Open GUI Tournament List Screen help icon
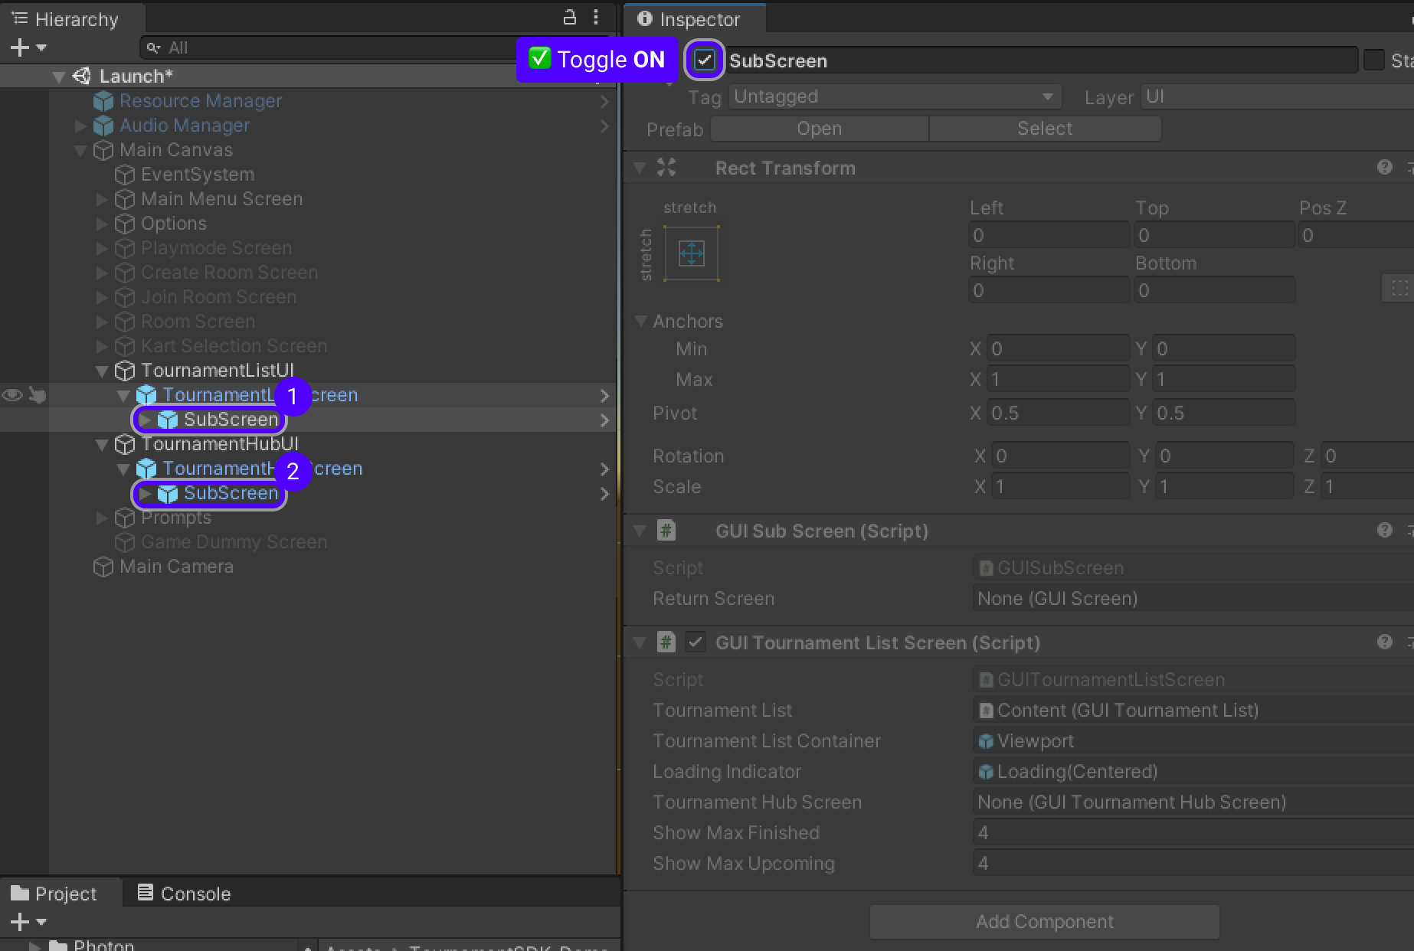The image size is (1414, 951). 1384,642
